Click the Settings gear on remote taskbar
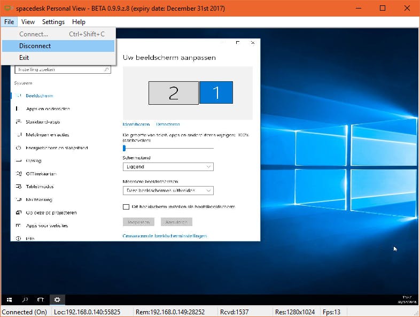420x317 pixels. pyautogui.click(x=57, y=299)
